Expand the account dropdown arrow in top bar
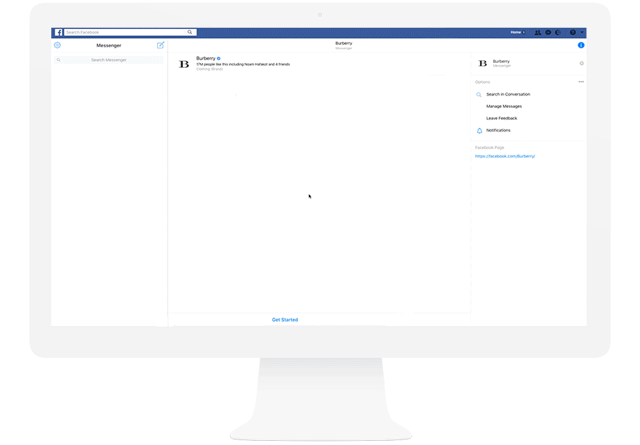This screenshot has width=640, height=445. click(x=583, y=33)
